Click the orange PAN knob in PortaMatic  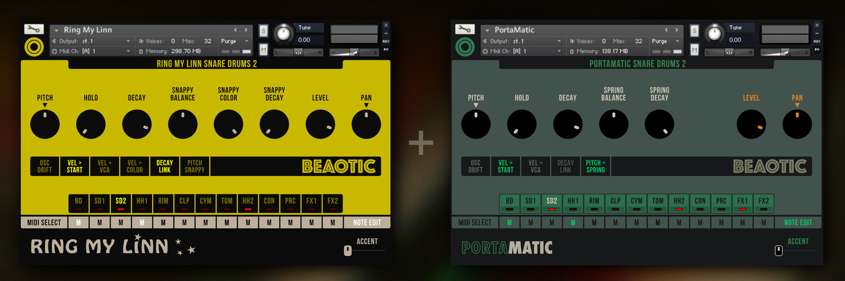(797, 124)
